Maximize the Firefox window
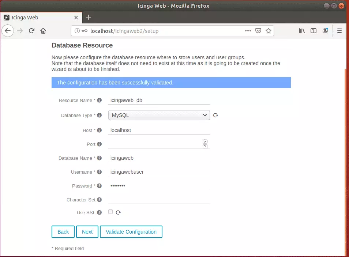Image resolution: width=349 pixels, height=257 pixels. 334,6
